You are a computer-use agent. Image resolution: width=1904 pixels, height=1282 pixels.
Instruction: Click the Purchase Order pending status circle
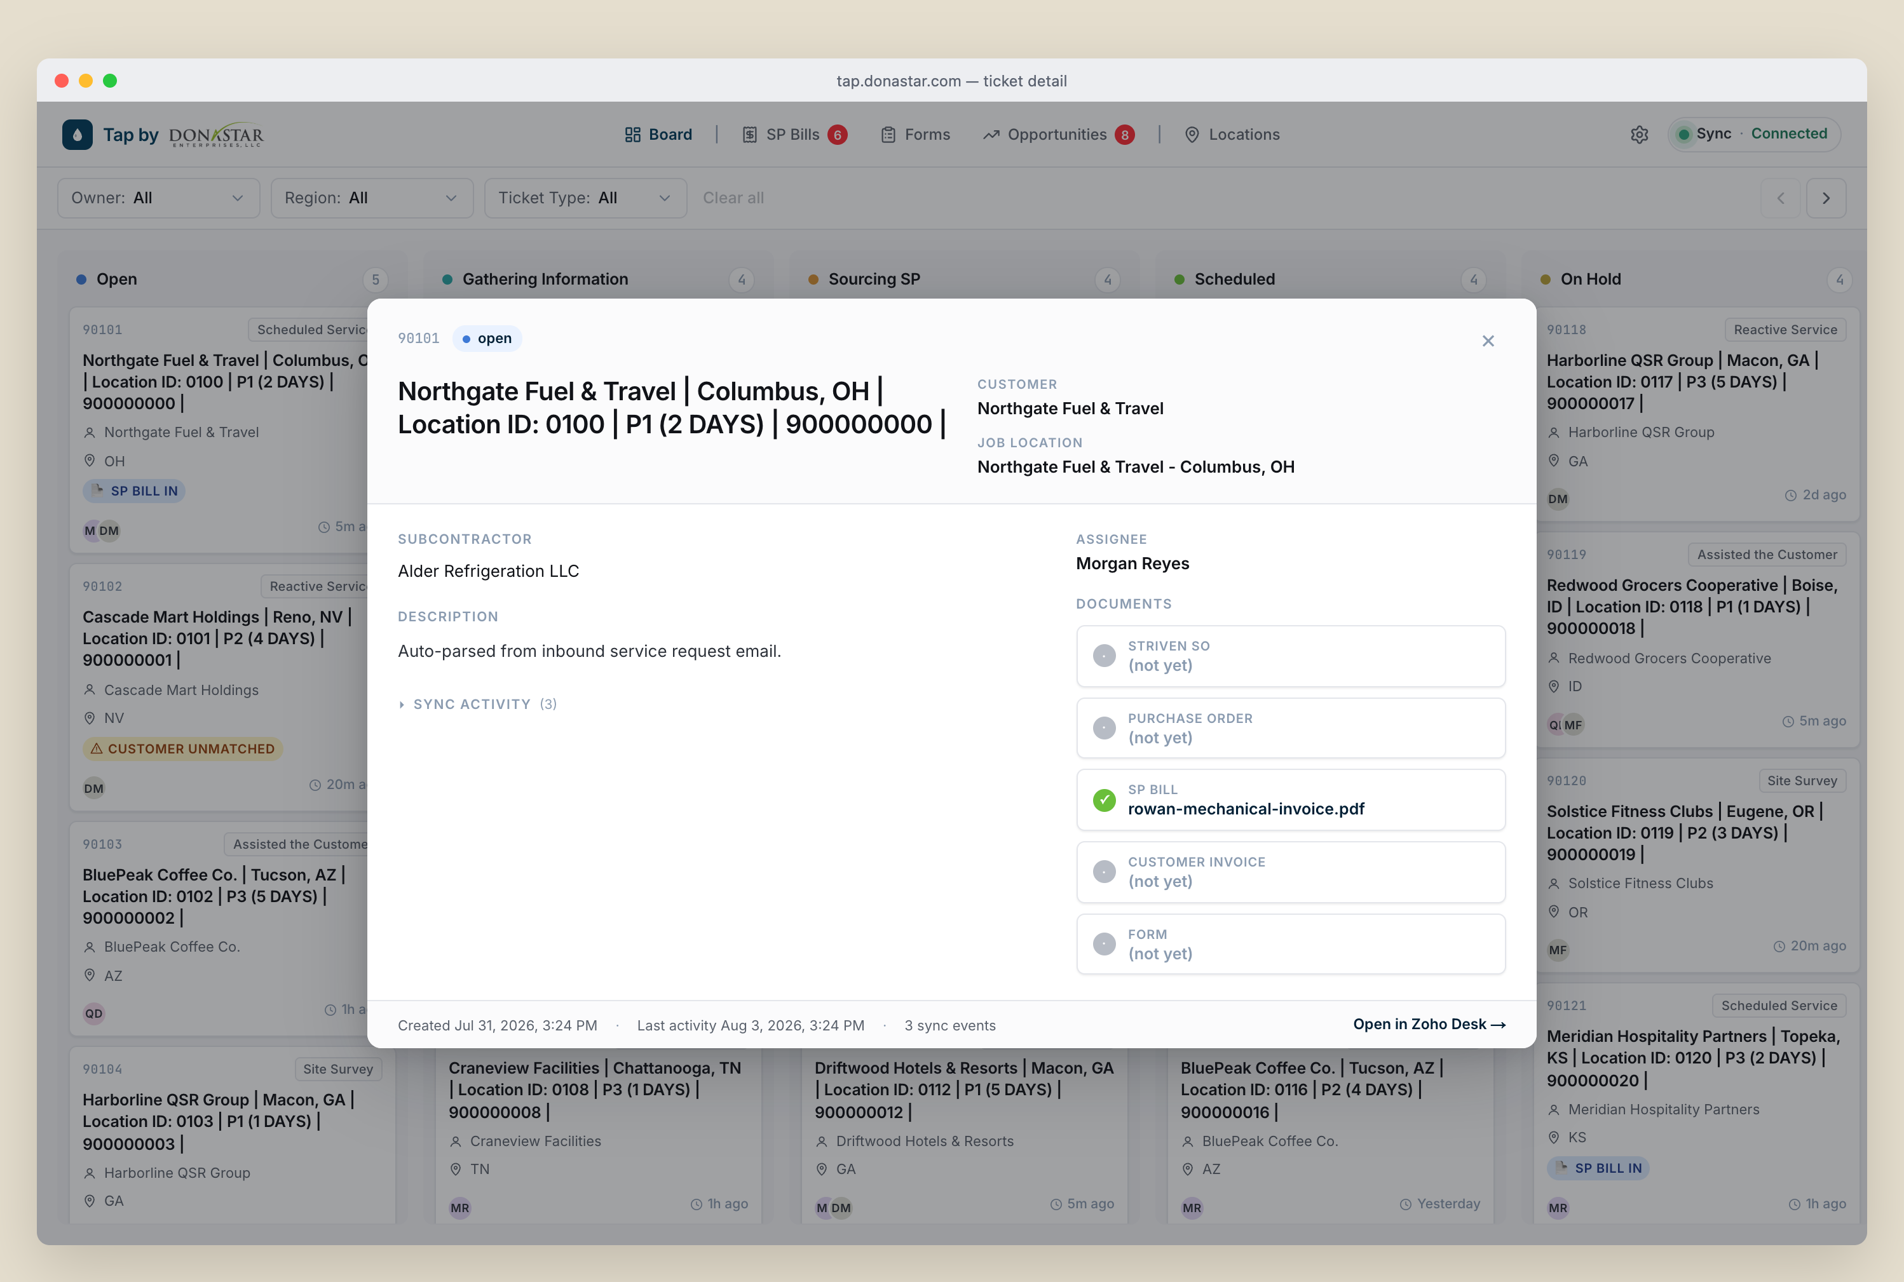click(1104, 727)
